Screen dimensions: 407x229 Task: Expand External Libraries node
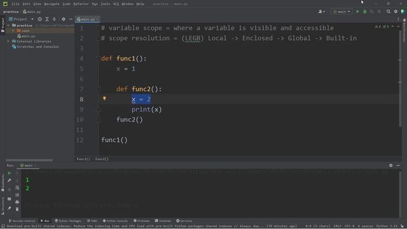[8, 41]
